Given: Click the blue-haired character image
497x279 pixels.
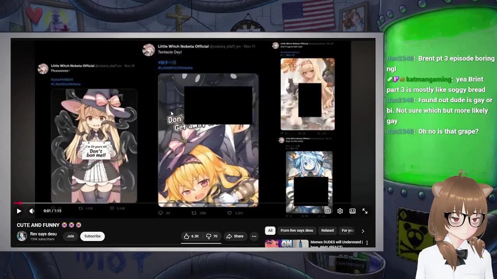Looking at the screenshot, I should point(309,181).
